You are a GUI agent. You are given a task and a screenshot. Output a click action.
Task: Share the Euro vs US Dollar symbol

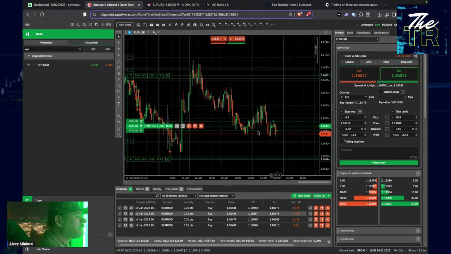416,56
